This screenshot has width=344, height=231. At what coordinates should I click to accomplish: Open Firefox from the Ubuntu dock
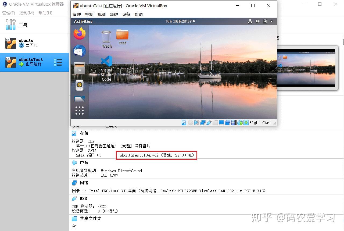pyautogui.click(x=79, y=33)
